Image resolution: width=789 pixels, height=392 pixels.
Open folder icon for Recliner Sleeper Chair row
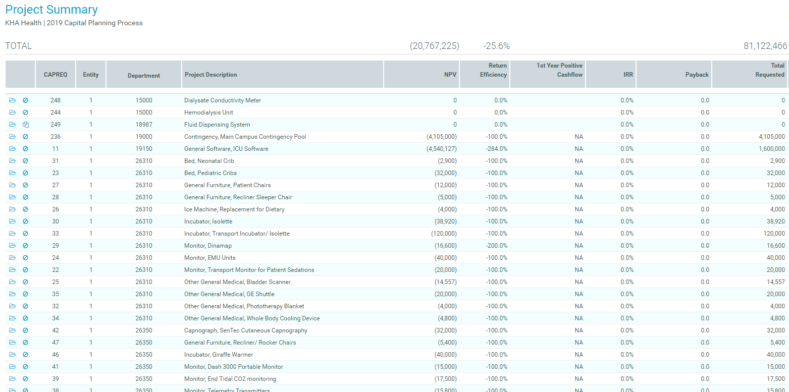[13, 197]
